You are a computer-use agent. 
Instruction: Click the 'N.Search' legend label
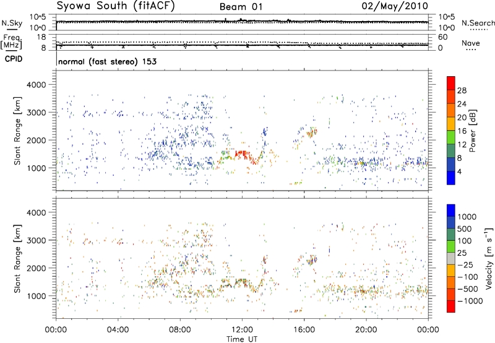(478, 23)
